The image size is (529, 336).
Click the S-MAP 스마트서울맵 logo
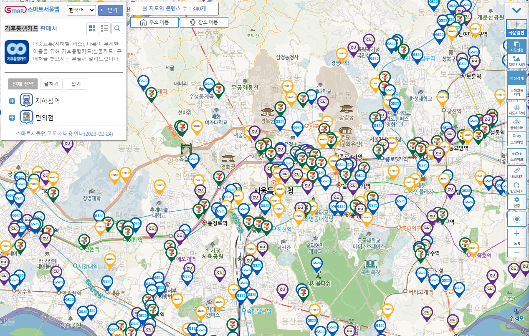tap(32, 10)
